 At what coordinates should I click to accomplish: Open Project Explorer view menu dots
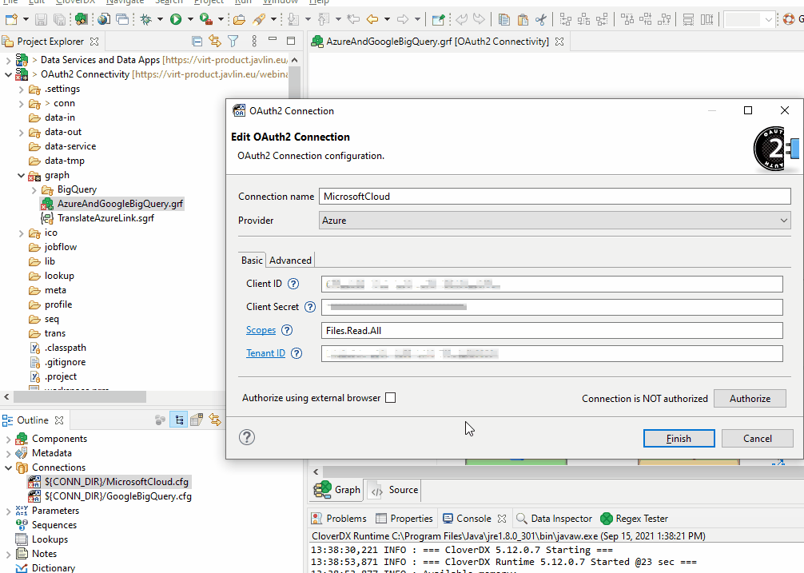point(254,41)
